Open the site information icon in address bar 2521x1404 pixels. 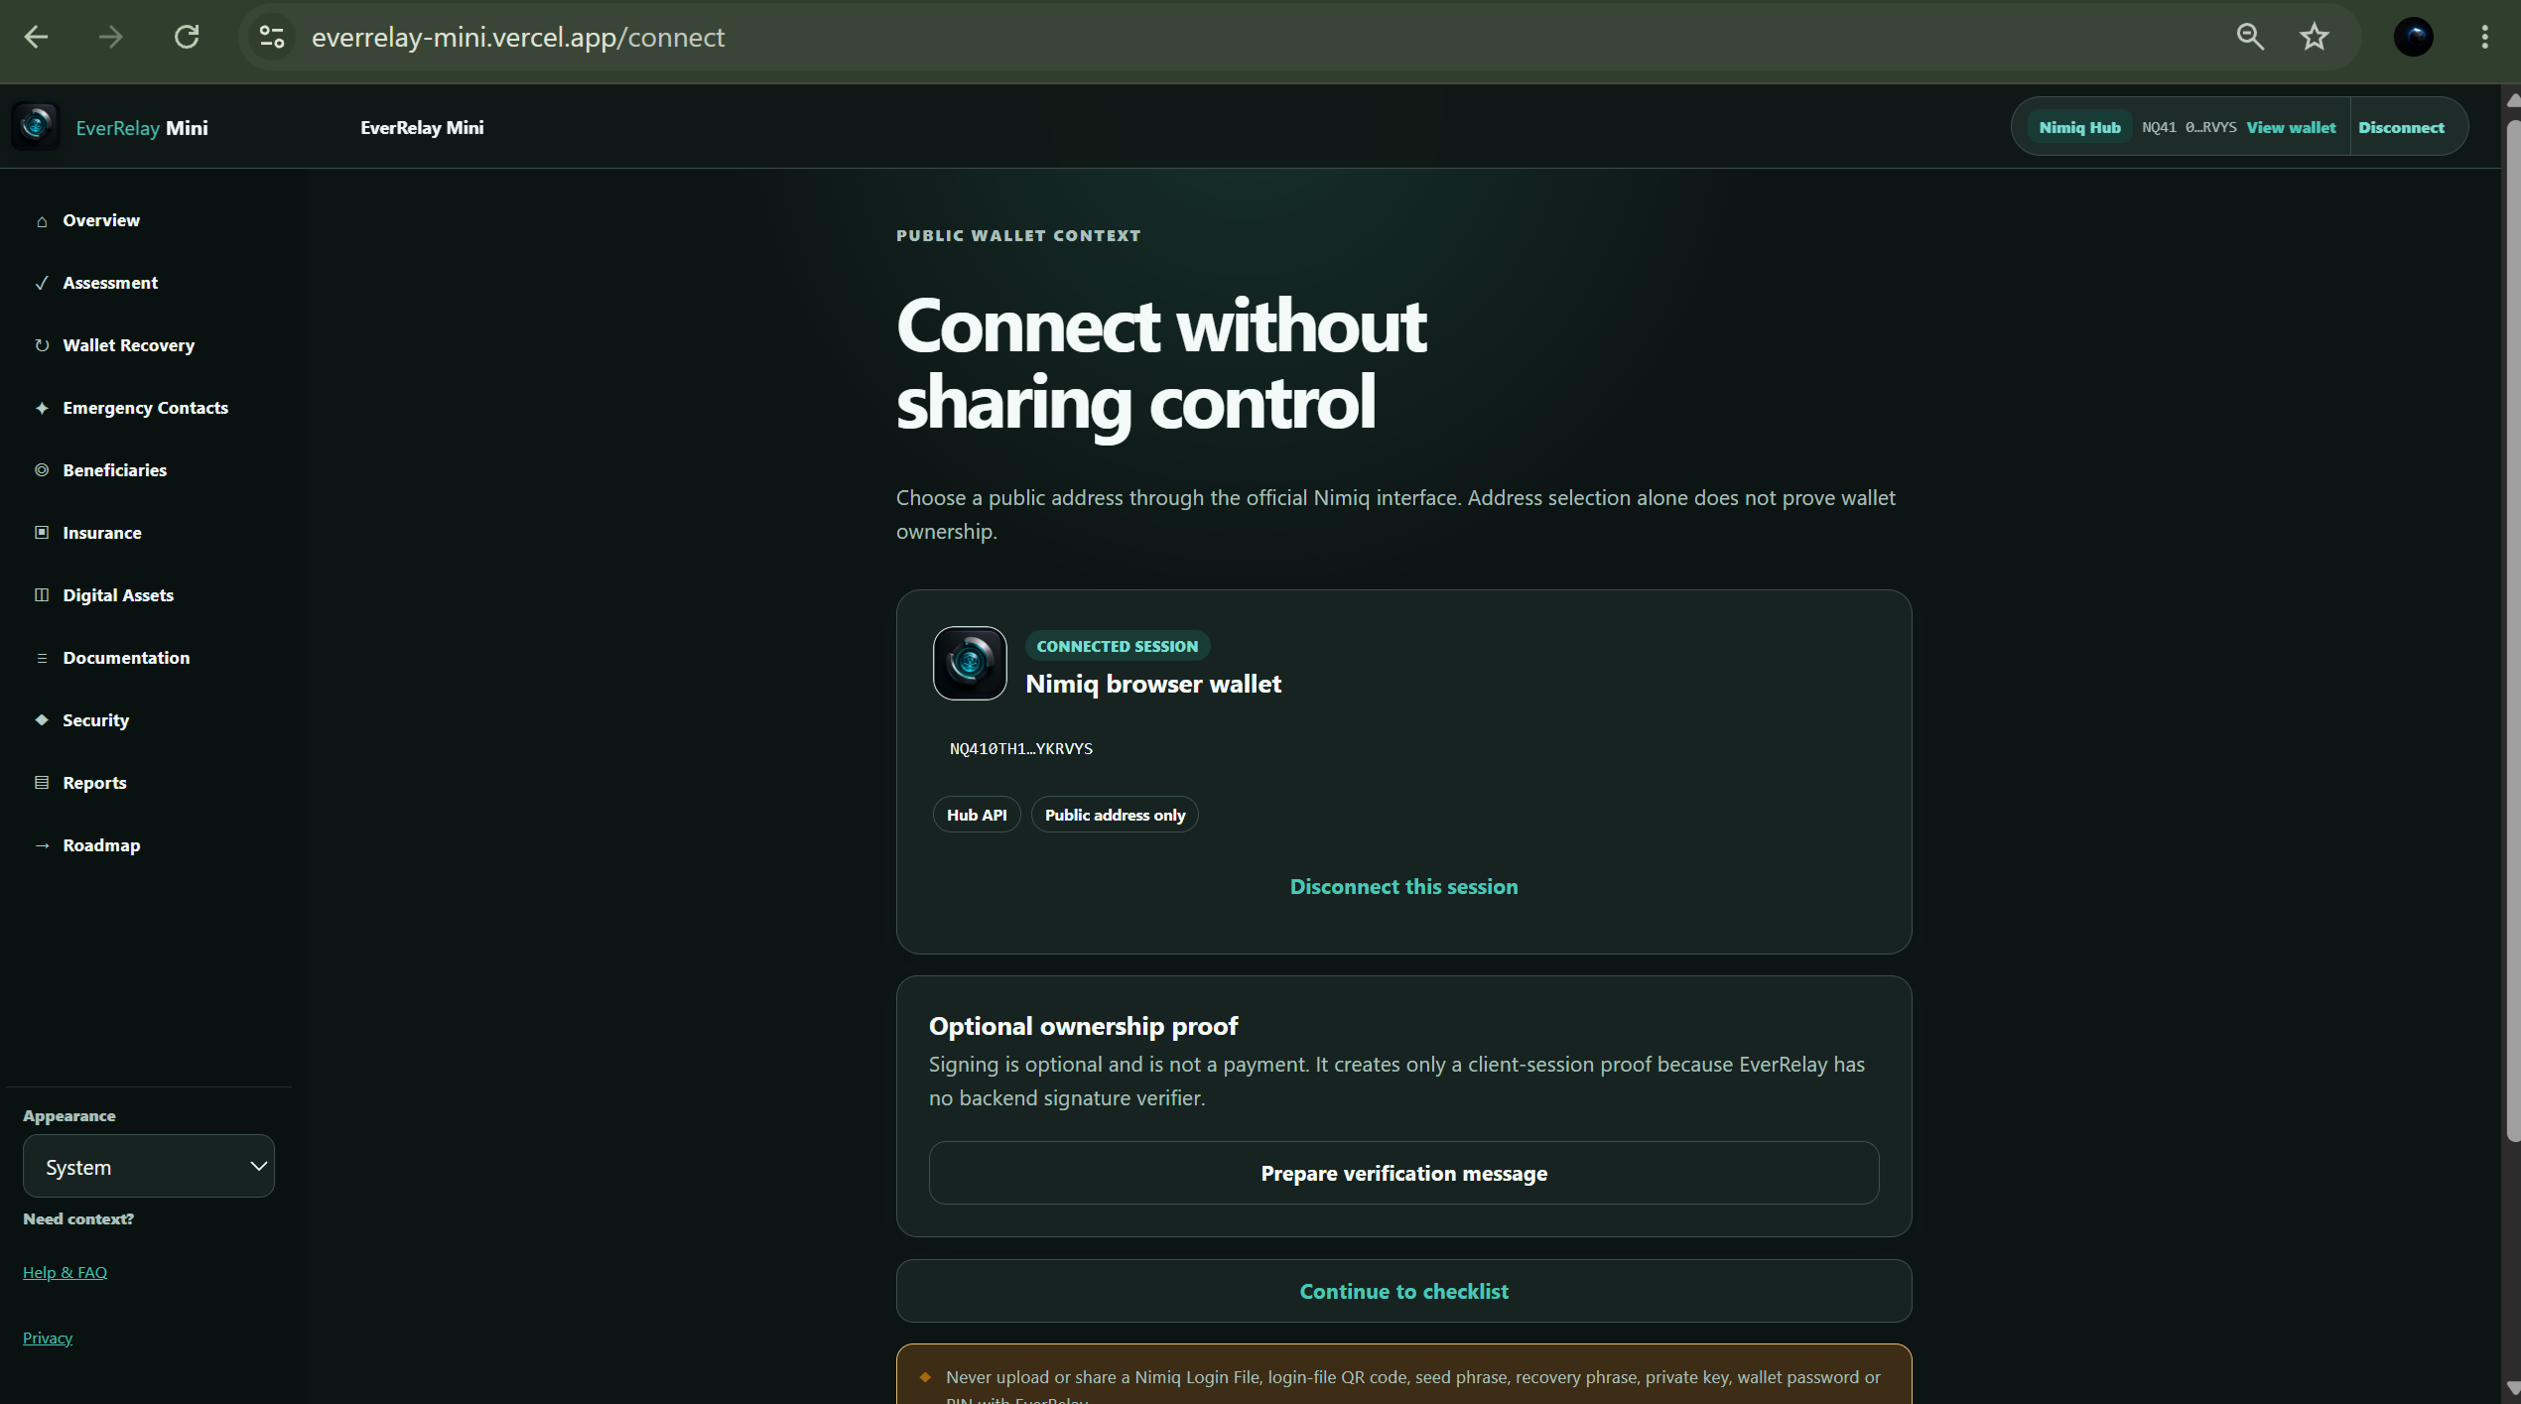(x=271, y=37)
